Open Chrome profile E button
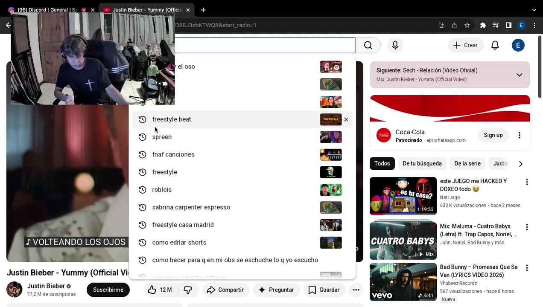This screenshot has width=543, height=307. point(521,25)
